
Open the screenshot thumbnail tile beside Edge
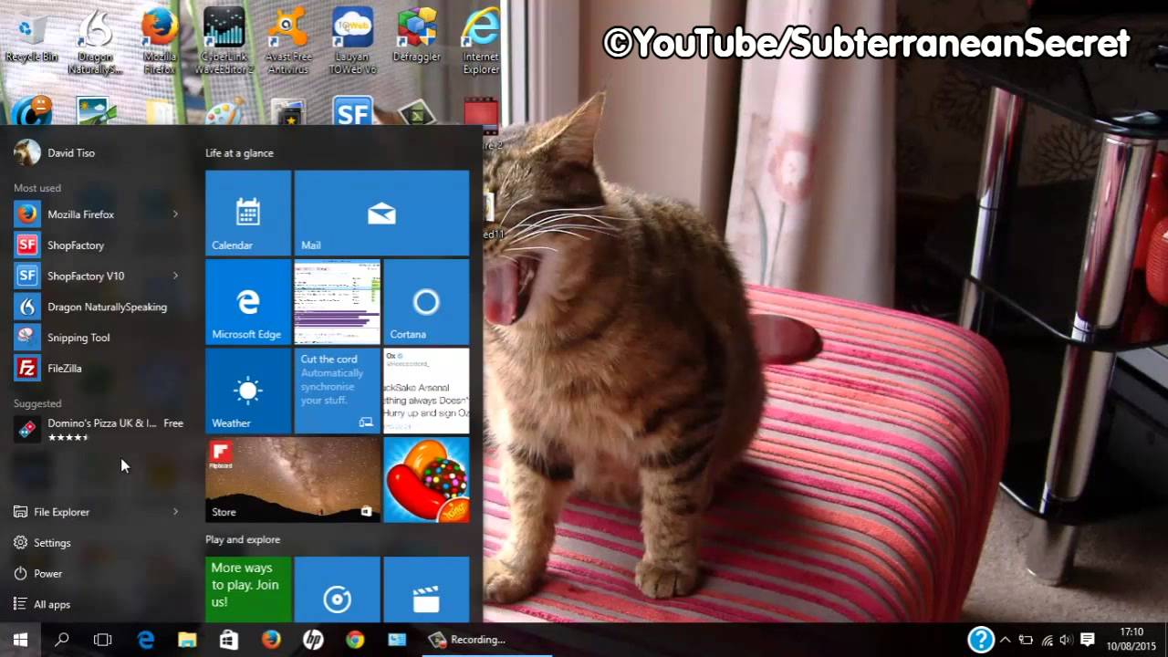tap(337, 301)
